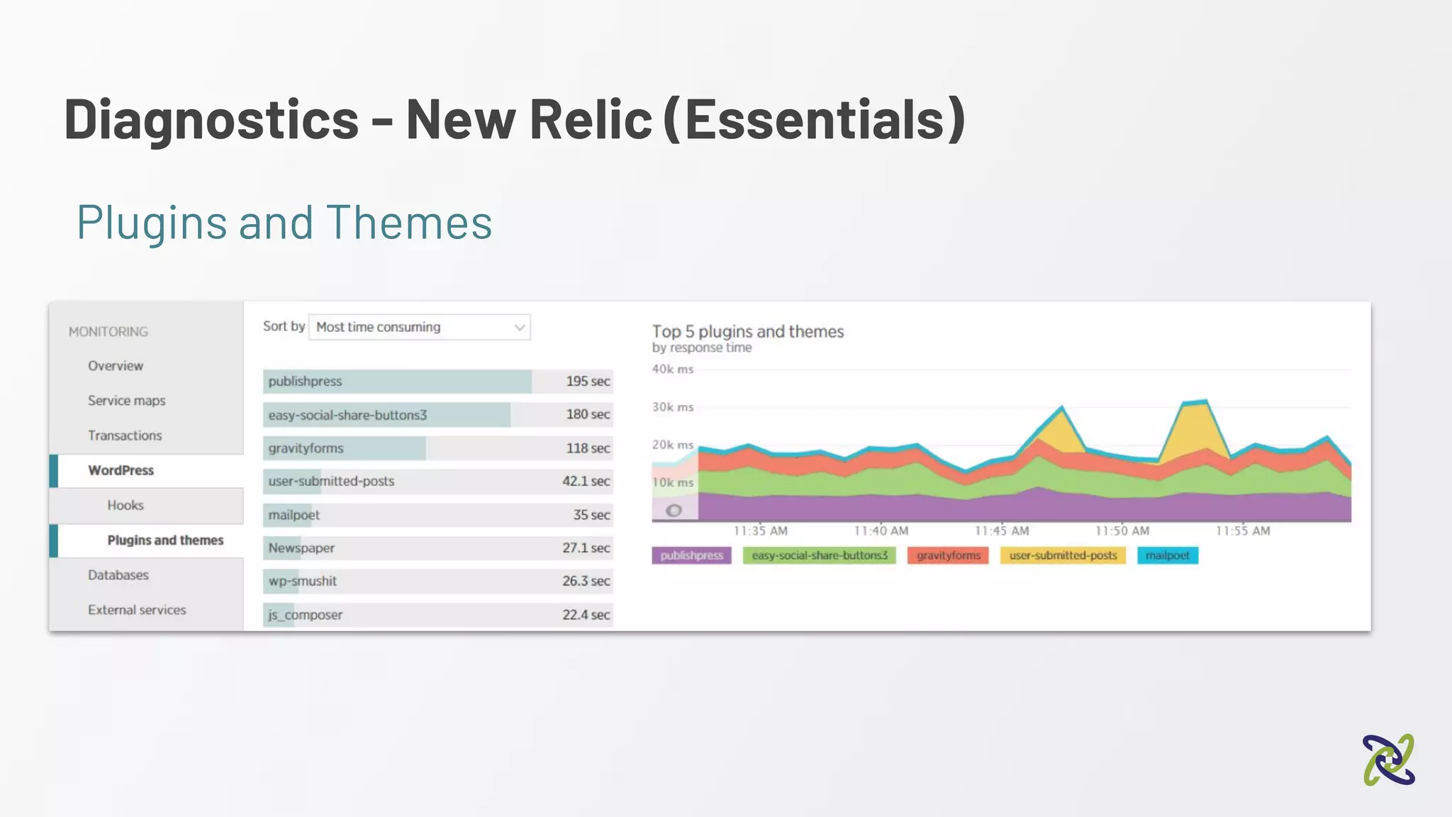
Task: Click the MONITORING sidebar header
Action: pyautogui.click(x=108, y=332)
